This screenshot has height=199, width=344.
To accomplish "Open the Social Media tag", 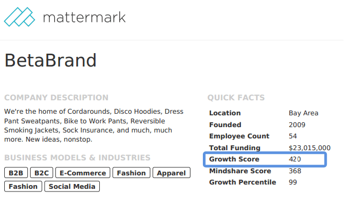I will click(72, 186).
